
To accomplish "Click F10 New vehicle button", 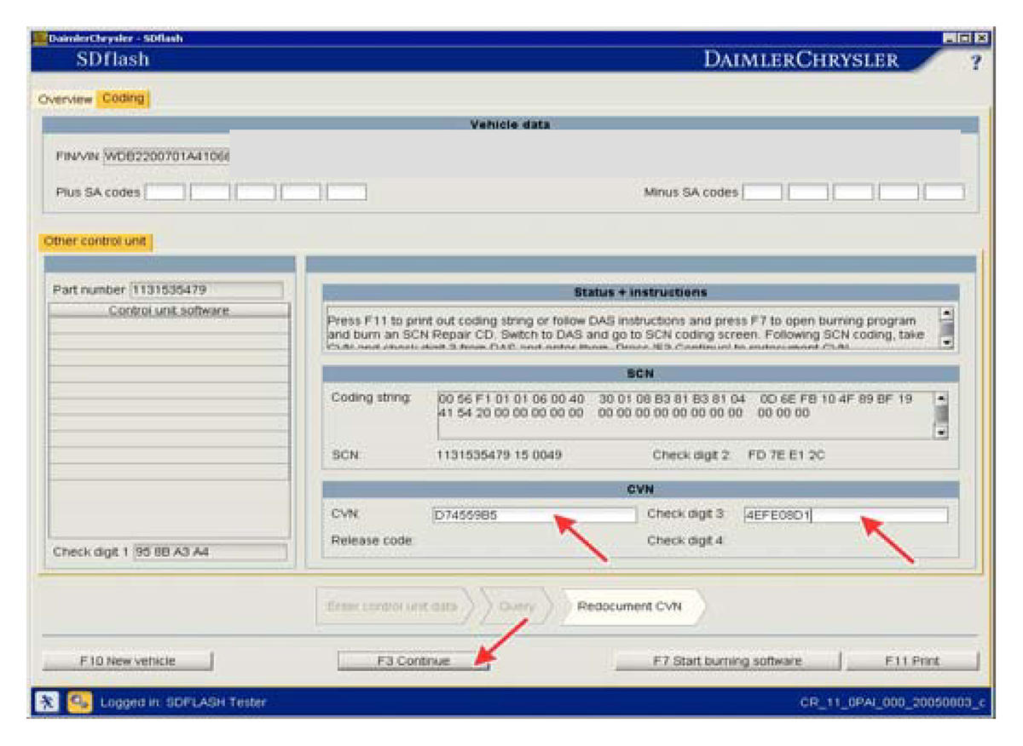I will 127,661.
